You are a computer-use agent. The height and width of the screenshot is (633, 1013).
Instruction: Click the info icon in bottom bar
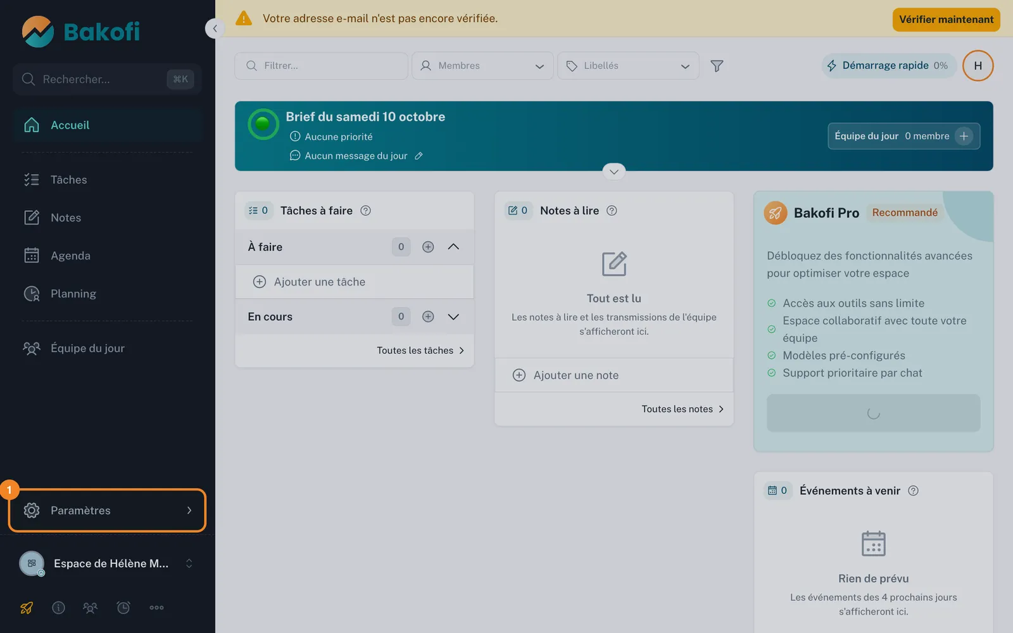(58, 608)
